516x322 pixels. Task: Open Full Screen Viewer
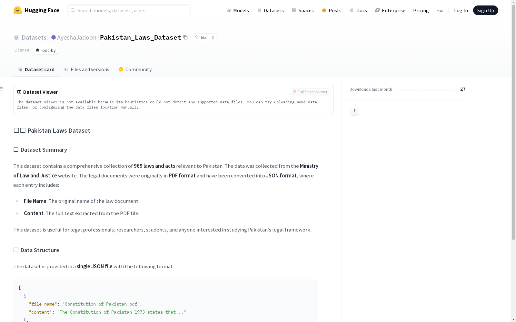(x=310, y=92)
